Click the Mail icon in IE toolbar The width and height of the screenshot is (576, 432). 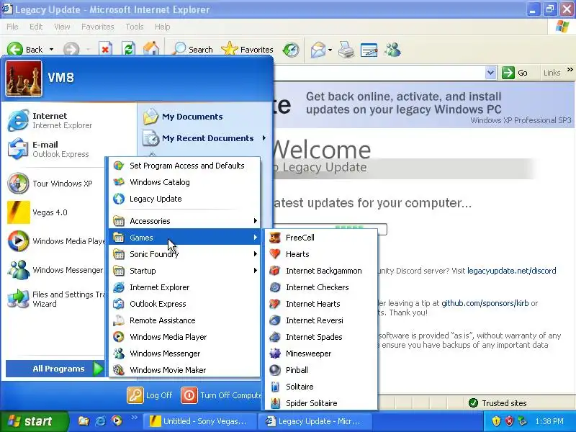tap(318, 49)
